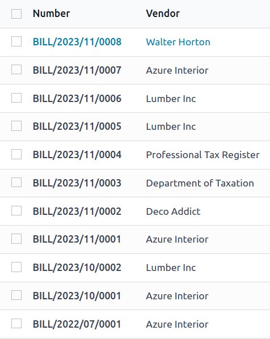The height and width of the screenshot is (339, 270).
Task: Select checkbox for BILL/2023/11/0007 row
Action: [16, 70]
